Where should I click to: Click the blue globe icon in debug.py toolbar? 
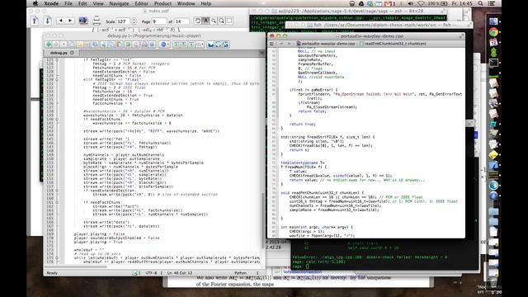coord(163,45)
